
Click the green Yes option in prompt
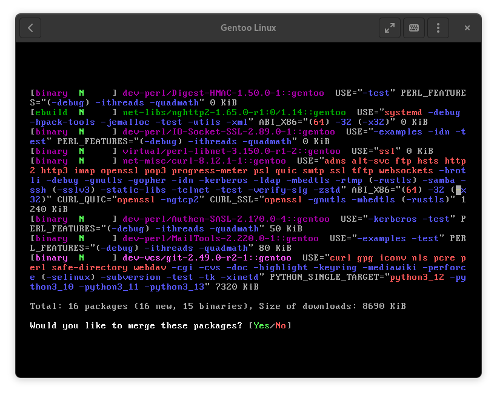[x=261, y=325]
